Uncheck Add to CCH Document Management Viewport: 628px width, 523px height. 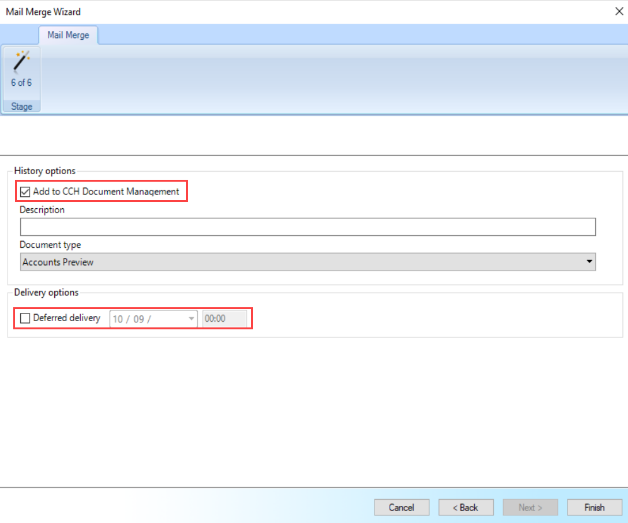[25, 192]
